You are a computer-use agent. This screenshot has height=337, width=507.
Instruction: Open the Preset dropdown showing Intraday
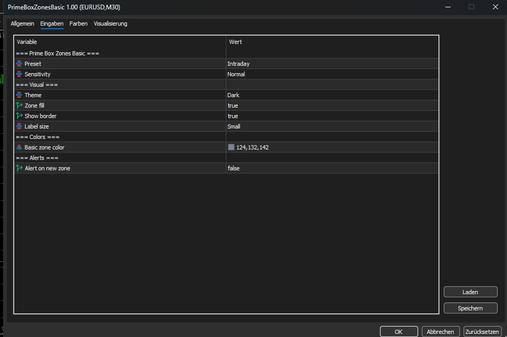(332, 64)
